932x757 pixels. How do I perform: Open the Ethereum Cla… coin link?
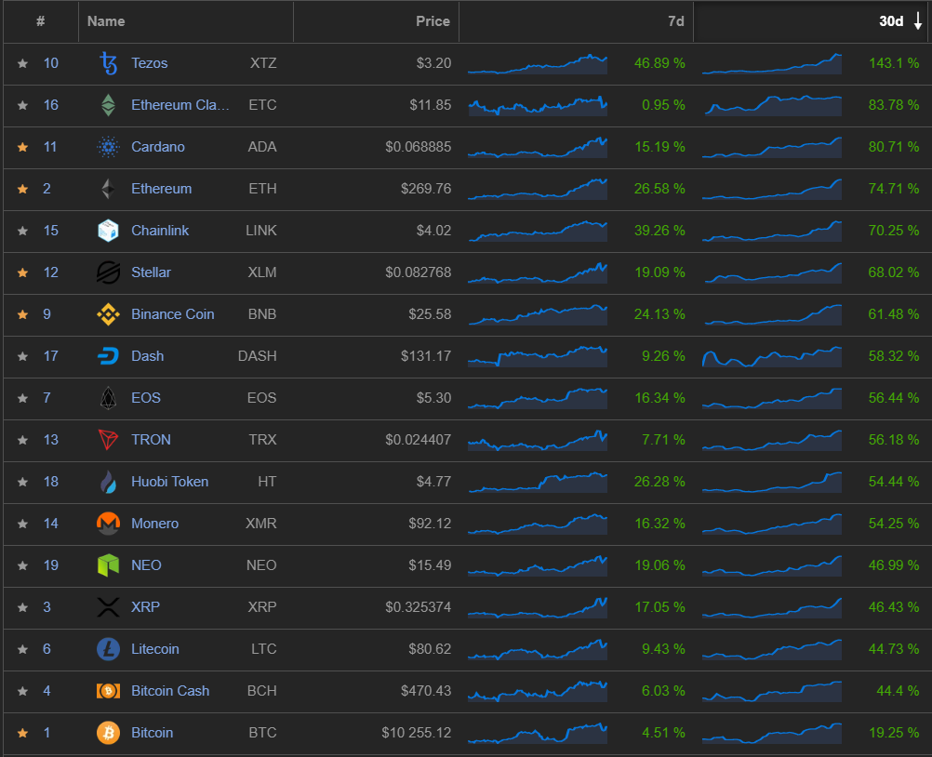(x=180, y=105)
